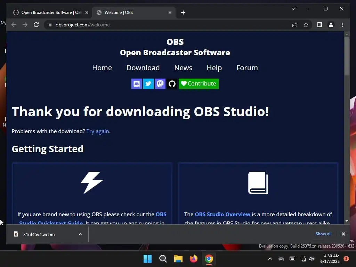Viewport: 356px width, 267px height.
Task: Click the lightning bolt quickstart icon
Action: pos(92,183)
